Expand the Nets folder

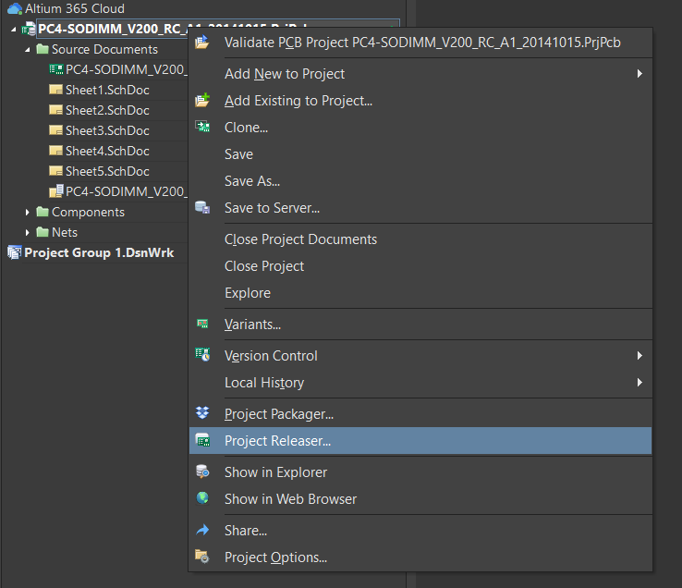[x=28, y=232]
